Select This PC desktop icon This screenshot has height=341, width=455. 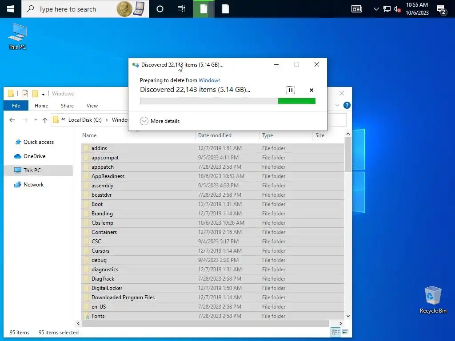17,36
